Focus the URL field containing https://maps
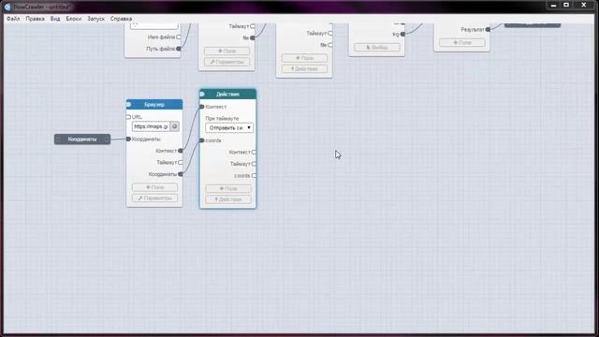Screen dimensions: 599x337 click(x=151, y=126)
